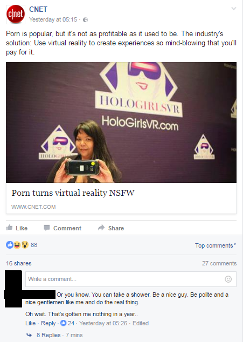Click the Write a comment field
Screen dimensions: 243x342
point(131,279)
